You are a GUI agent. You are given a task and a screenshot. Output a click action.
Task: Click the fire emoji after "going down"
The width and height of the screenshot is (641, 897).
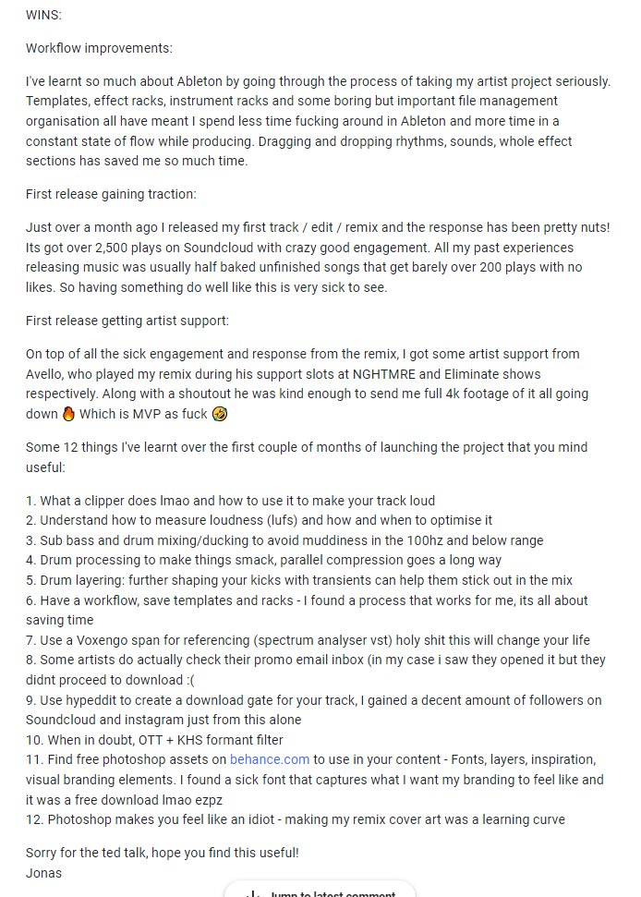tap(67, 414)
